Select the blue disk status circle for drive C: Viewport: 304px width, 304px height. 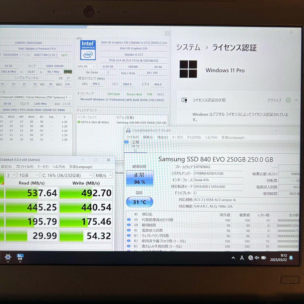click(x=126, y=142)
